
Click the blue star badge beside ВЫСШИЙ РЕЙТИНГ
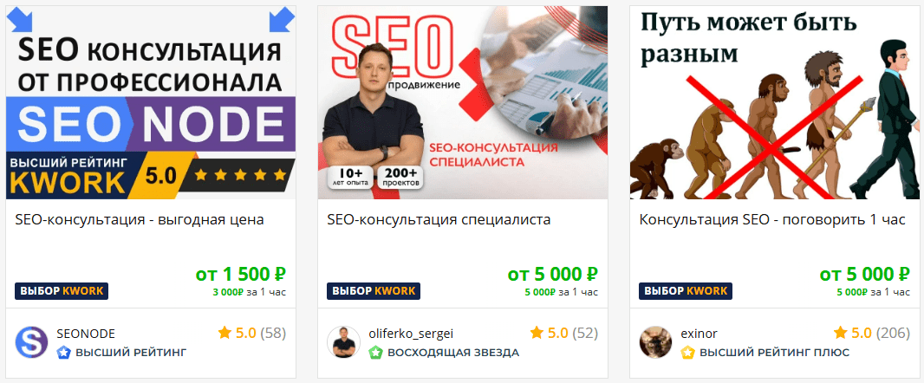[x=63, y=353]
